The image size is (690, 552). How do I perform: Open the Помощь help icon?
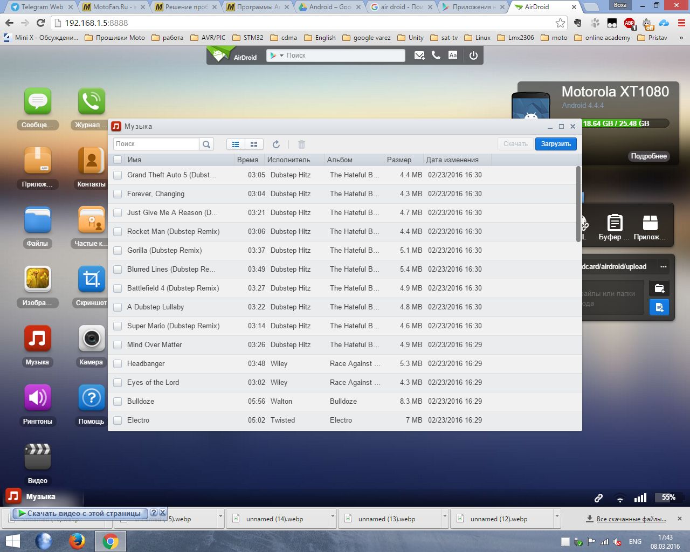91,398
